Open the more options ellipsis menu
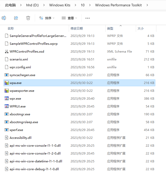This screenshot has width=166, height=174. 88,18
